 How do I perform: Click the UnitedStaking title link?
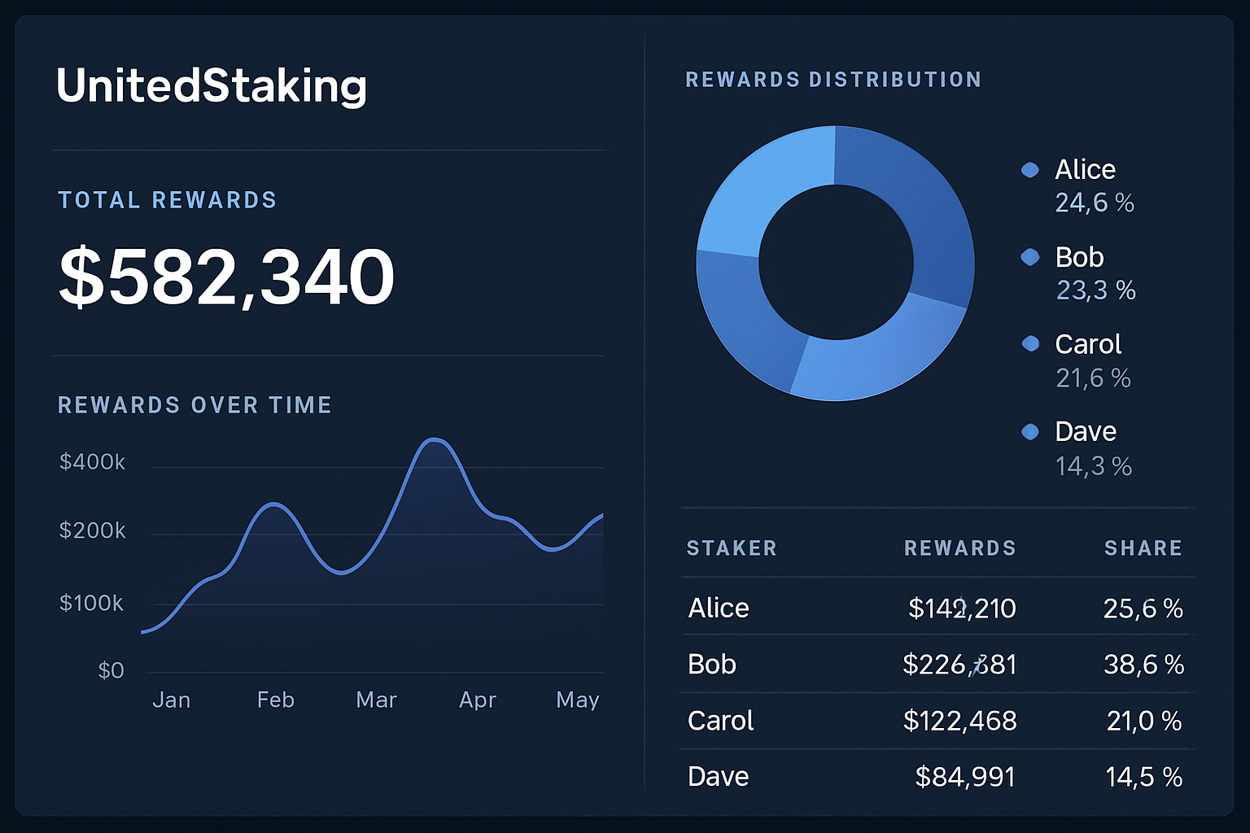pyautogui.click(x=212, y=85)
